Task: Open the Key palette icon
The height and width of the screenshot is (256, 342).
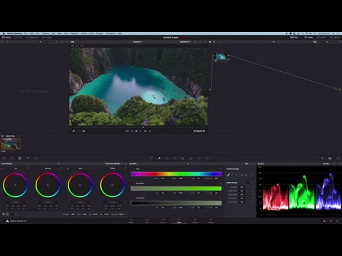Action: pos(191,158)
